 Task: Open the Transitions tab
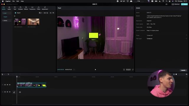[32, 8]
